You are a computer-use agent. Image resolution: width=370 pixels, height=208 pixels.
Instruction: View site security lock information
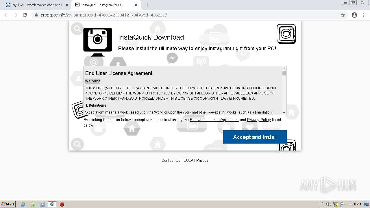(36, 15)
